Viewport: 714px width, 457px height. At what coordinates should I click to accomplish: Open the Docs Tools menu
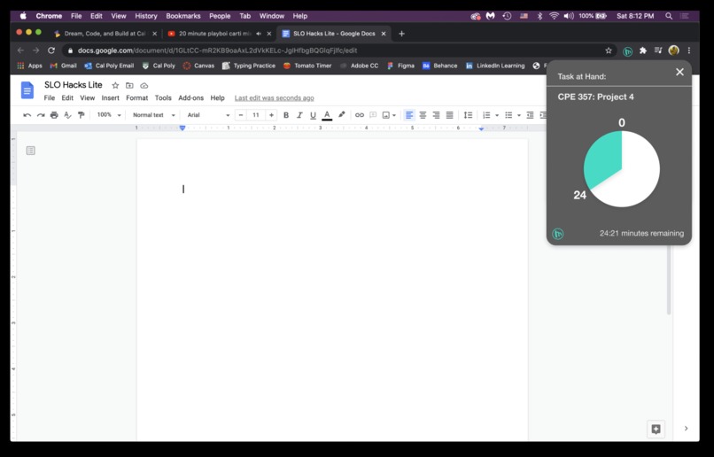click(x=163, y=97)
